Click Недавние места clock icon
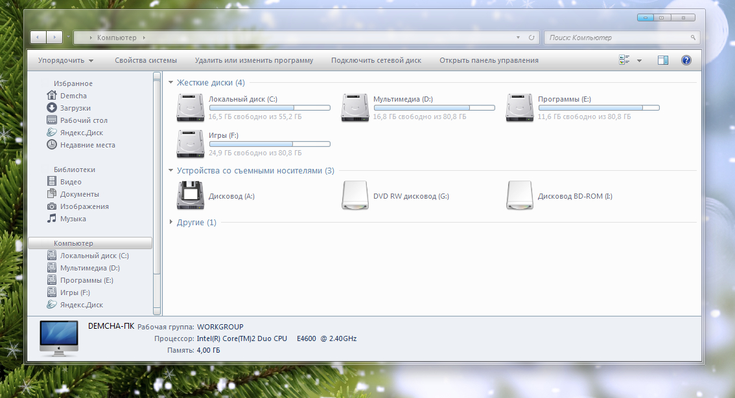 [52, 145]
